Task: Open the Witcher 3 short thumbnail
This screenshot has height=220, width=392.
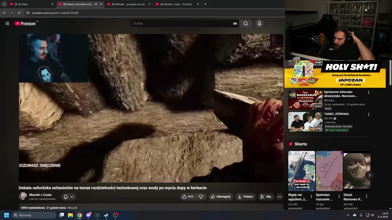Action: coord(302,171)
